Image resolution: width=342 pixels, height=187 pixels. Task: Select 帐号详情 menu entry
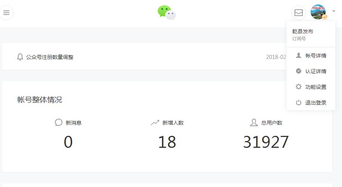(311, 56)
